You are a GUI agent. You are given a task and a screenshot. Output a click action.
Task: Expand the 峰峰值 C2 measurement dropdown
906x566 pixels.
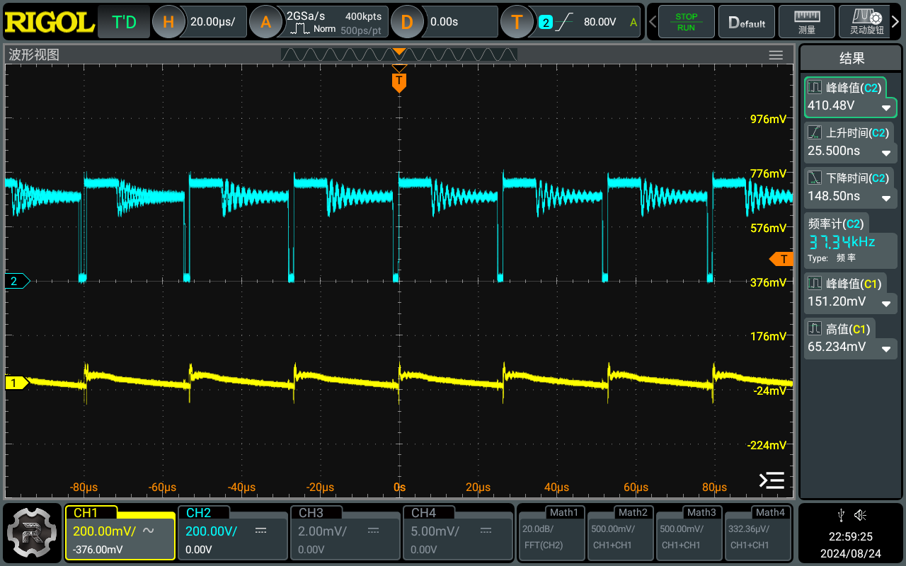[885, 108]
